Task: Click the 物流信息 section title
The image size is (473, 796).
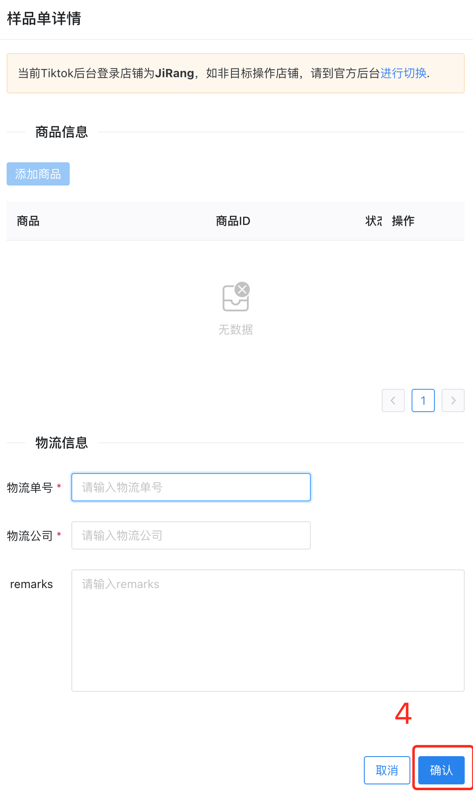Action: pyautogui.click(x=61, y=443)
